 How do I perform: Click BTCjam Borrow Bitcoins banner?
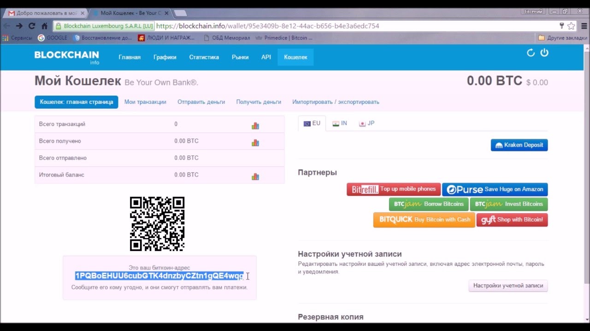[429, 204]
